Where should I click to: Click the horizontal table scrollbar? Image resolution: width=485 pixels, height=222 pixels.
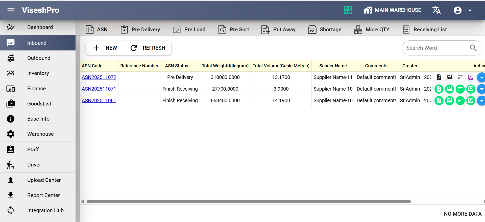click(x=248, y=202)
